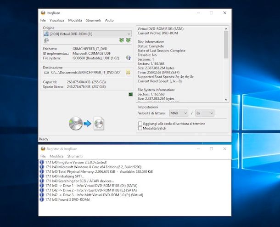The height and width of the screenshot is (227, 280).
Task: Open the Strumenti menu in ImgBurn
Action: tap(93, 20)
